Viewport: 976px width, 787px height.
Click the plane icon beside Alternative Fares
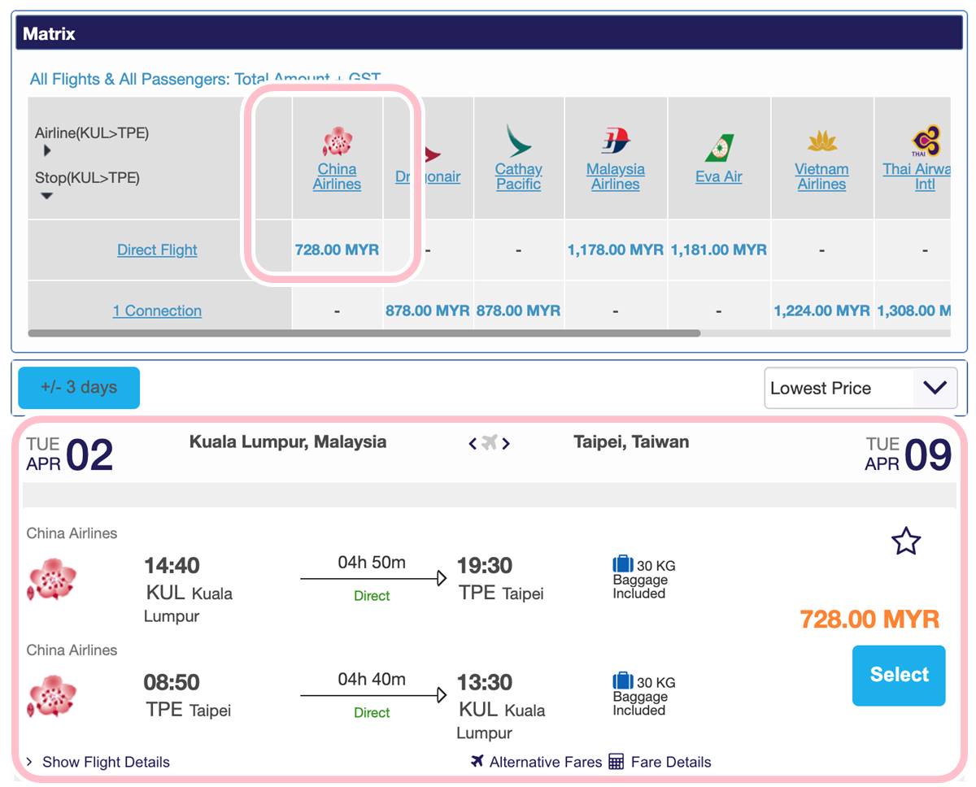click(477, 761)
